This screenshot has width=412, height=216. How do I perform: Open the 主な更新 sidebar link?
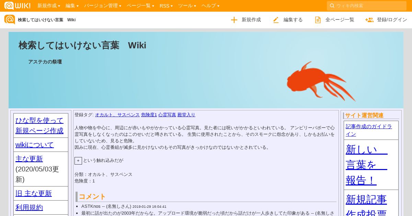click(29, 159)
